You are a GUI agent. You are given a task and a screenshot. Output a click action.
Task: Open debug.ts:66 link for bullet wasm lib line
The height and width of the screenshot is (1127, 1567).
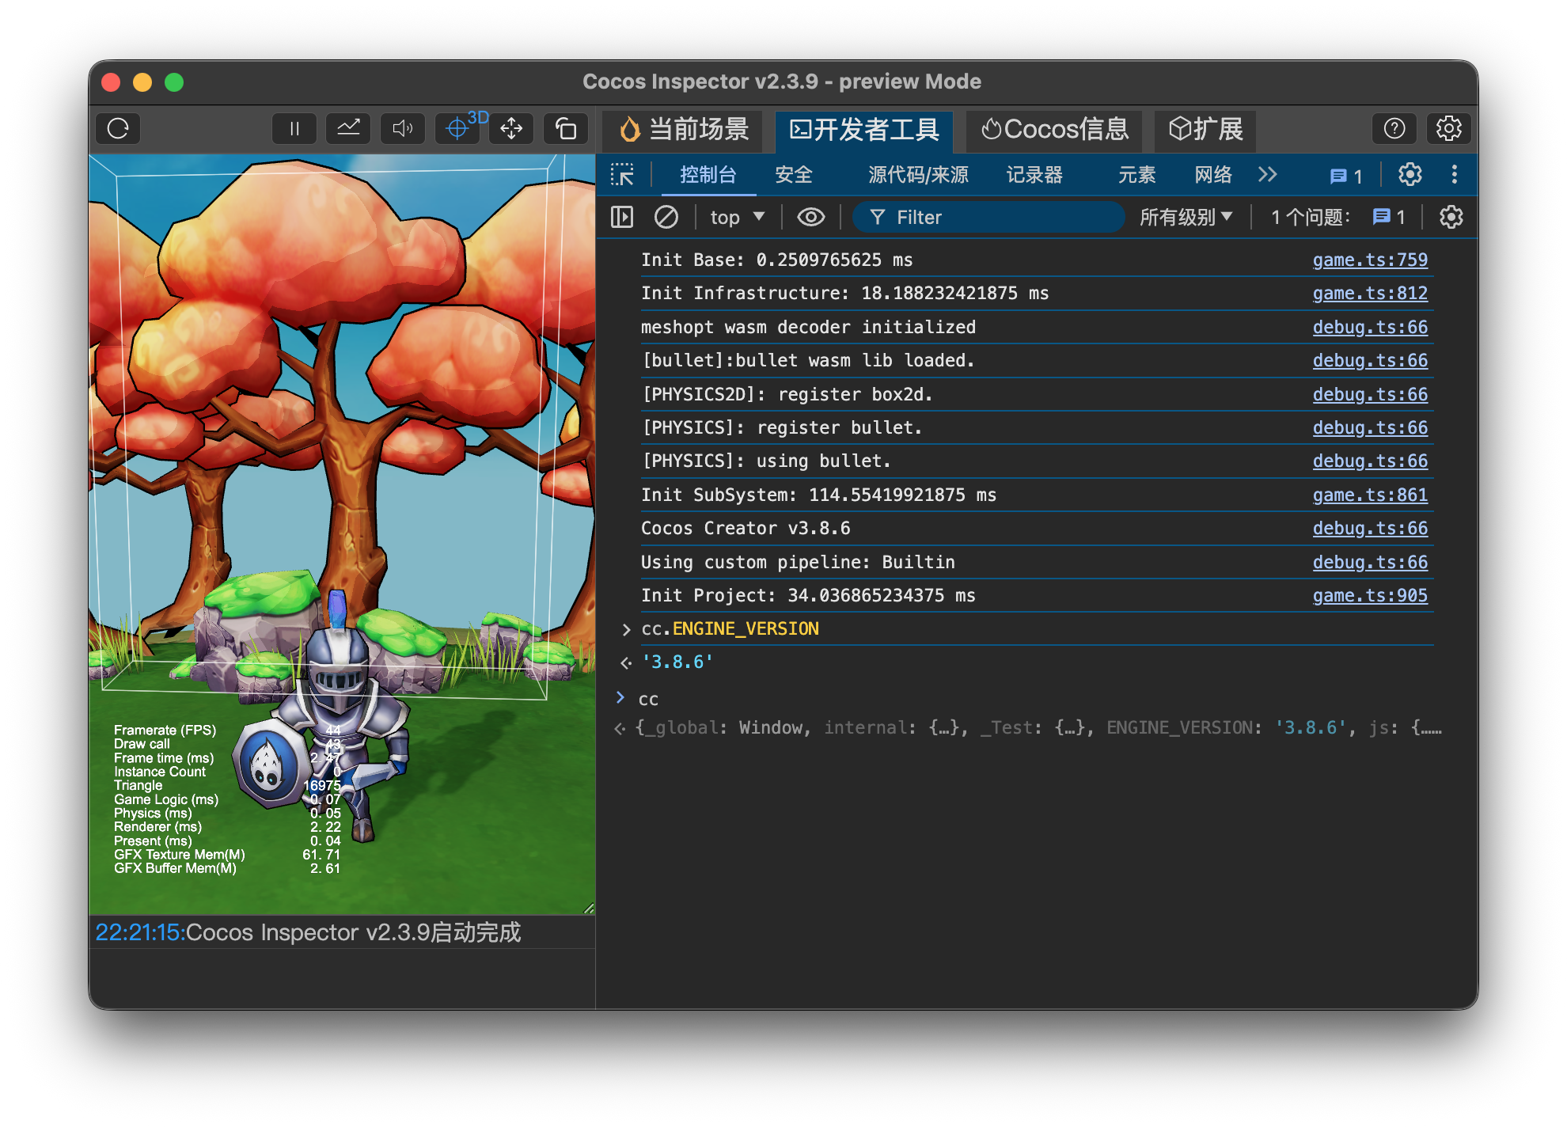(x=1370, y=361)
